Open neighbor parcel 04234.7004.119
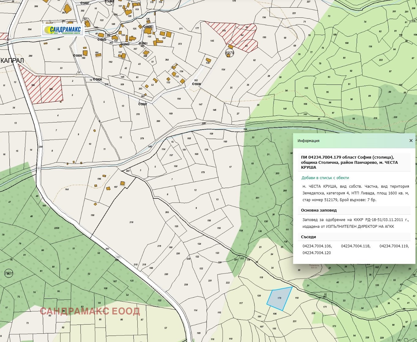Image resolution: width=417 pixels, height=342 pixels. coord(394,246)
